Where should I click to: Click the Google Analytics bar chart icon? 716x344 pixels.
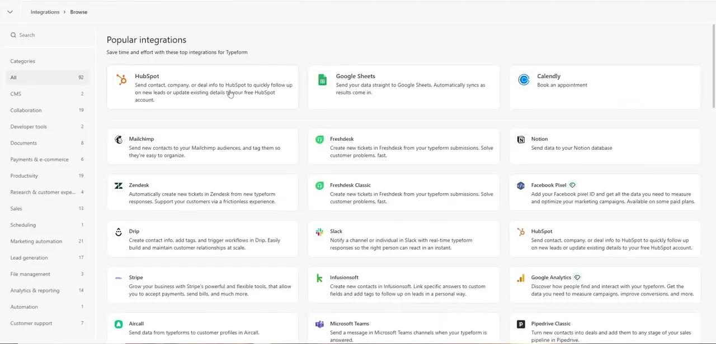[x=521, y=278]
